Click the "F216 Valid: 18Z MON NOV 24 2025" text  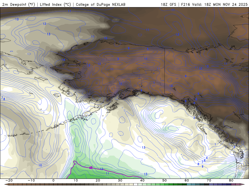tap(214, 4)
